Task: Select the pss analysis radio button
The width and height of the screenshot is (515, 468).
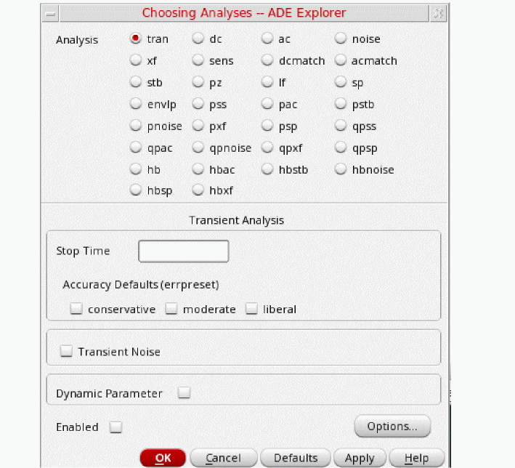Action: click(198, 104)
